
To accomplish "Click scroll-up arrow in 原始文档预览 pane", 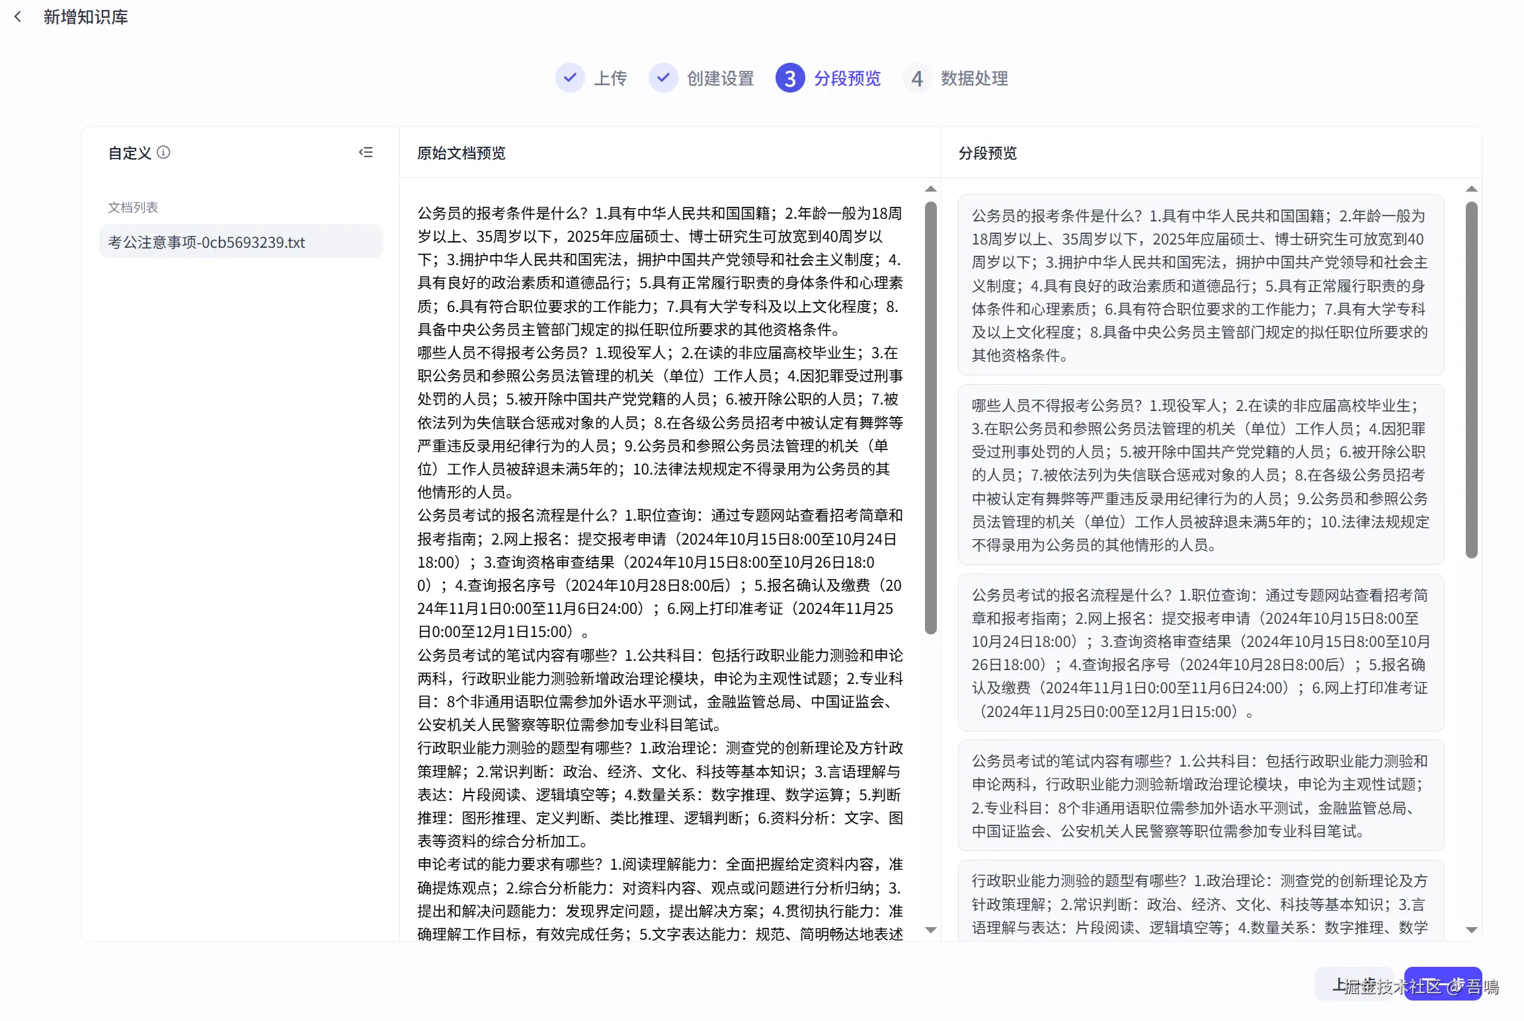I will coord(931,189).
